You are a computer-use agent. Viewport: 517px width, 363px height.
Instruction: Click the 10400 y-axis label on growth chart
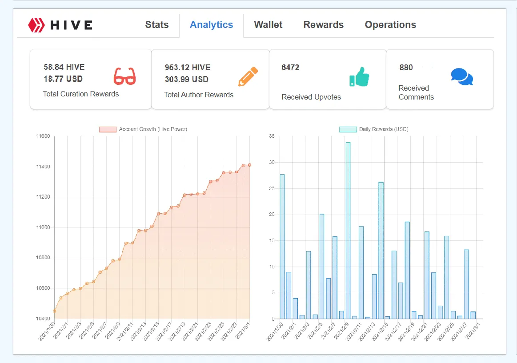[x=43, y=319]
